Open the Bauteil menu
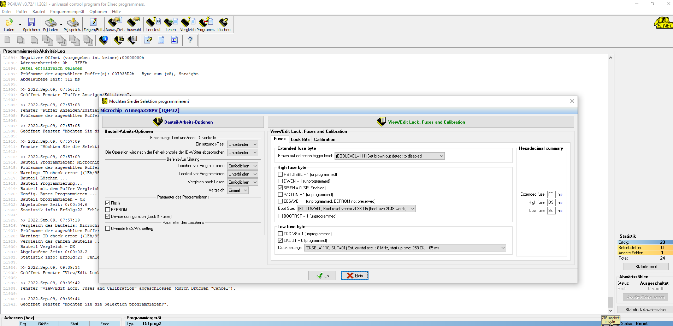The width and height of the screenshot is (673, 326). point(39,12)
